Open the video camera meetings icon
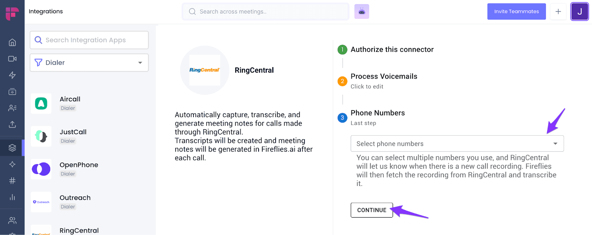The image size is (592, 235). (x=12, y=59)
